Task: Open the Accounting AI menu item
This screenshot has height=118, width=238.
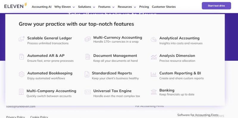Action: (x=42, y=7)
